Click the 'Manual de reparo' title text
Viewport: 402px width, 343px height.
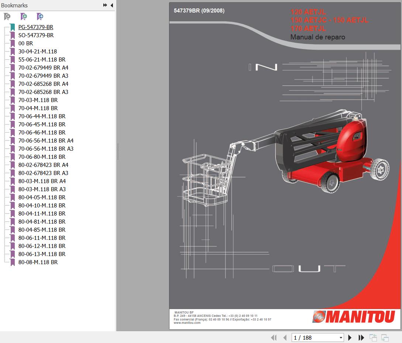pyautogui.click(x=318, y=37)
